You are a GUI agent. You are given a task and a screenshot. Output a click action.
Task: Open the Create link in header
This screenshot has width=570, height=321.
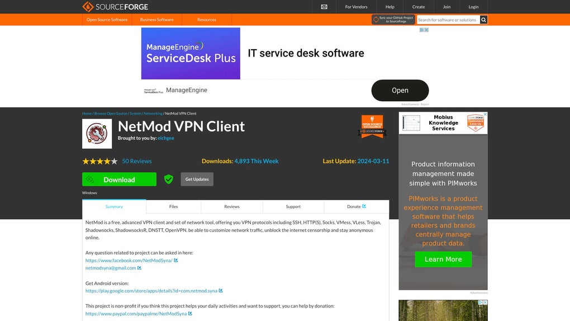419,7
